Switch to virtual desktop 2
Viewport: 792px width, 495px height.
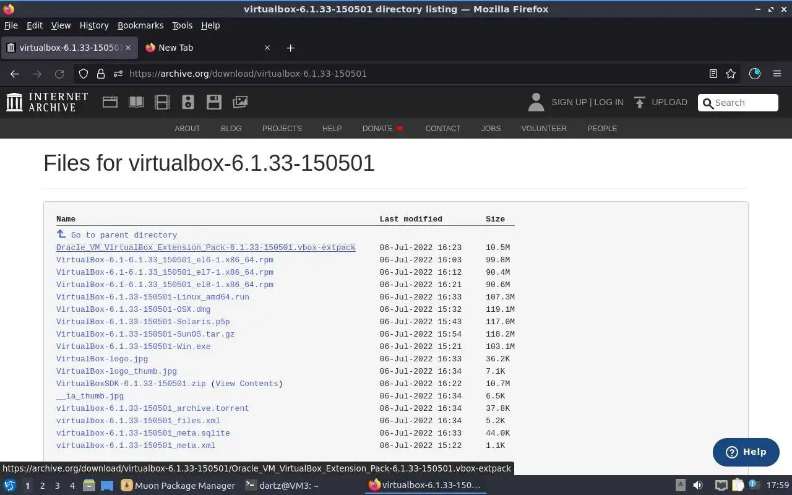pyautogui.click(x=42, y=486)
